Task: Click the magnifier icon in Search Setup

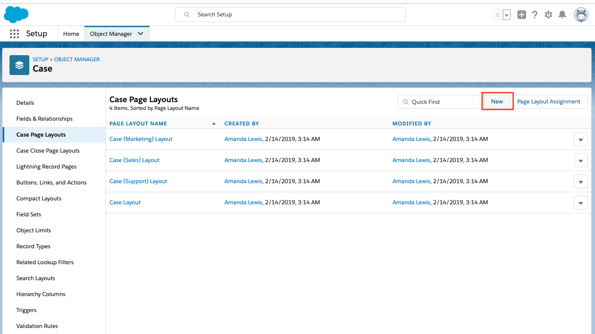Action: coord(187,15)
